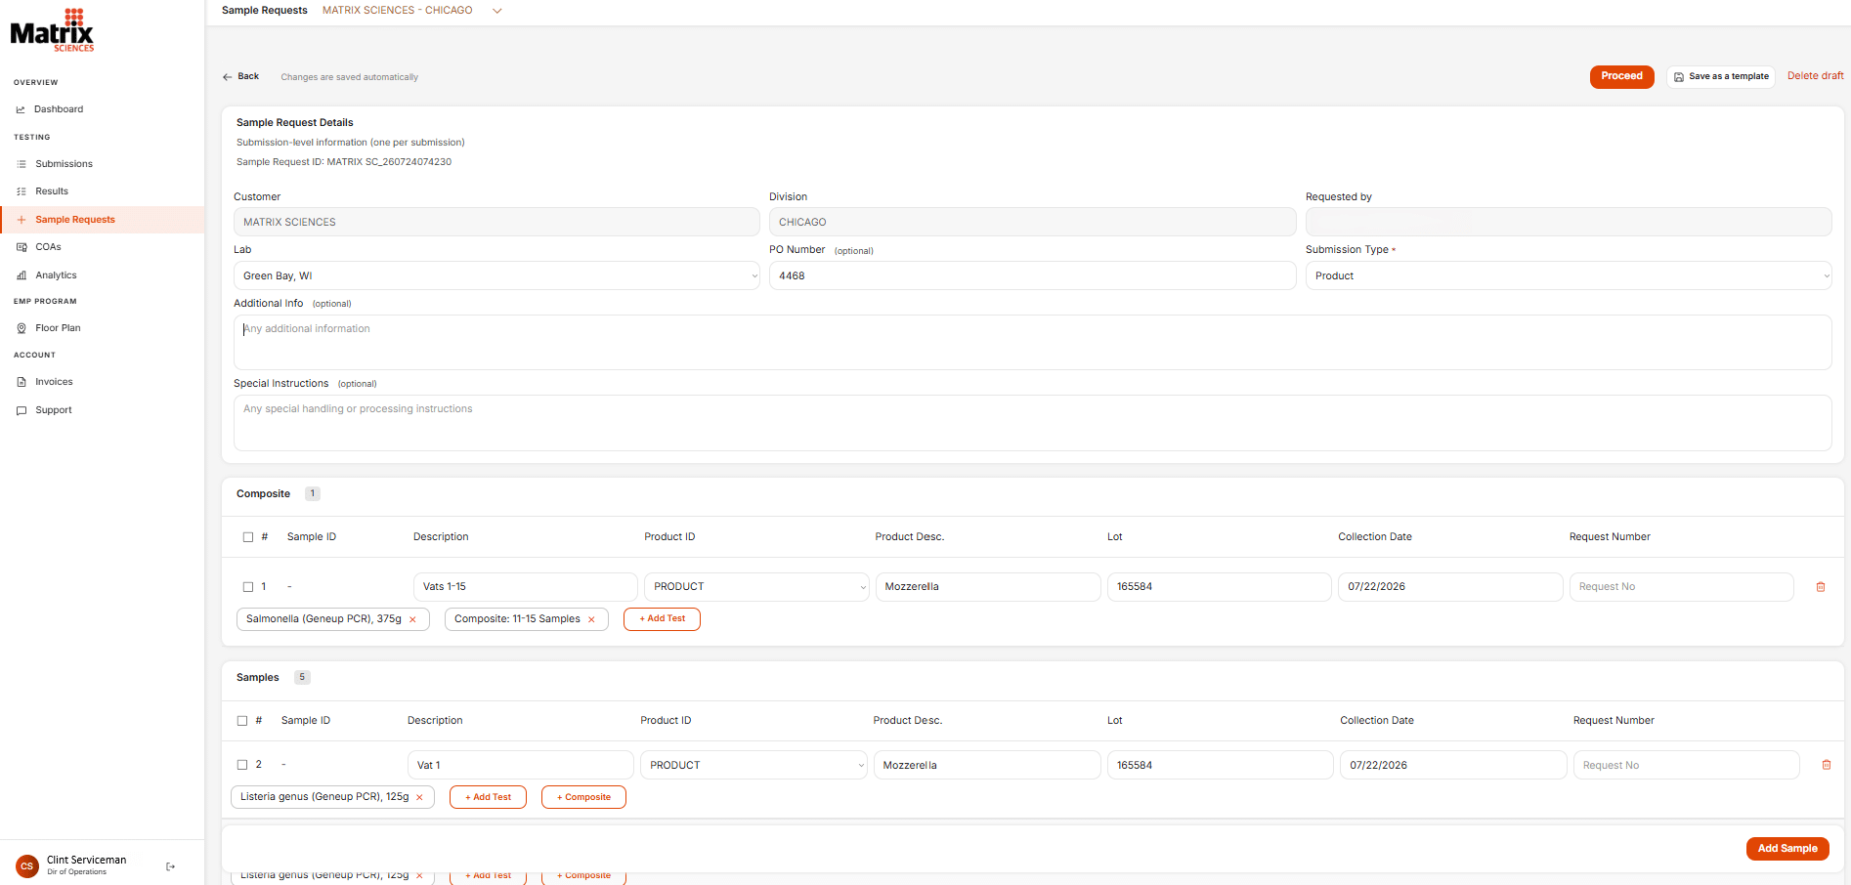Click the Floor Plan pin icon

[22, 328]
